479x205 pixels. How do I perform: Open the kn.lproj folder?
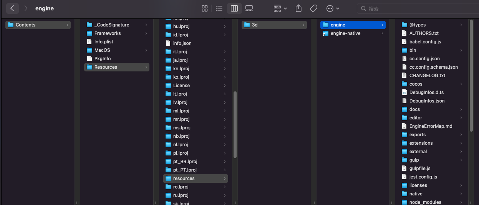(x=196, y=69)
